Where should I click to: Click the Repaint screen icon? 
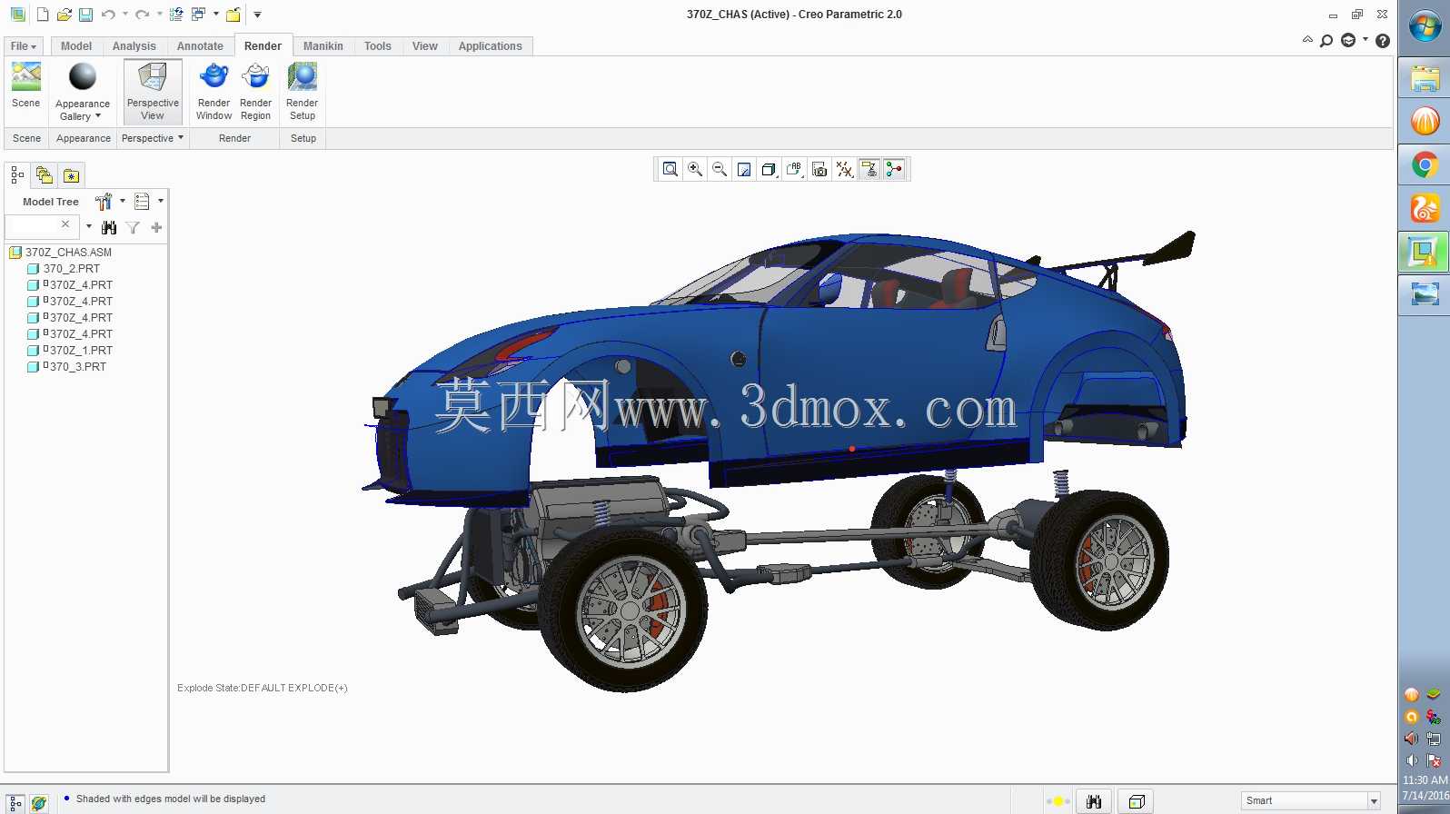(x=744, y=169)
